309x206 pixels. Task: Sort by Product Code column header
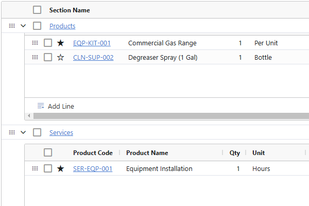click(93, 153)
